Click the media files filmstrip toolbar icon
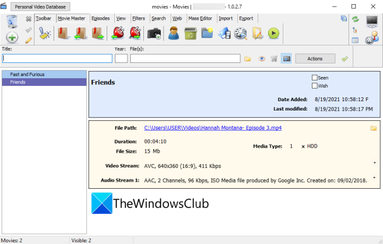This screenshot has width=383, height=244. coord(224,33)
